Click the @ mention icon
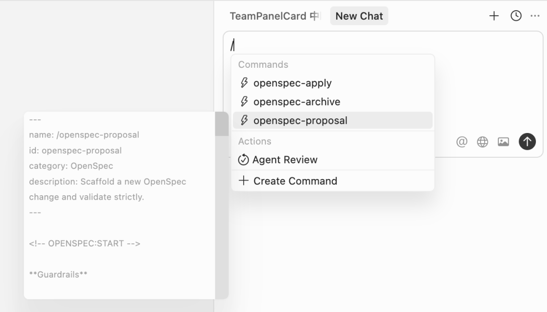The height and width of the screenshot is (312, 547). point(461,142)
